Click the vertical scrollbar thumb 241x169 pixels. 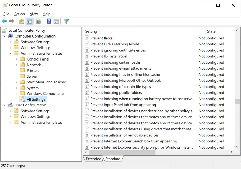click(237, 101)
